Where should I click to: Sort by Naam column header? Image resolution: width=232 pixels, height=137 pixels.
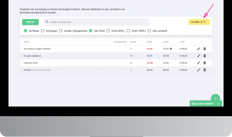point(26,42)
